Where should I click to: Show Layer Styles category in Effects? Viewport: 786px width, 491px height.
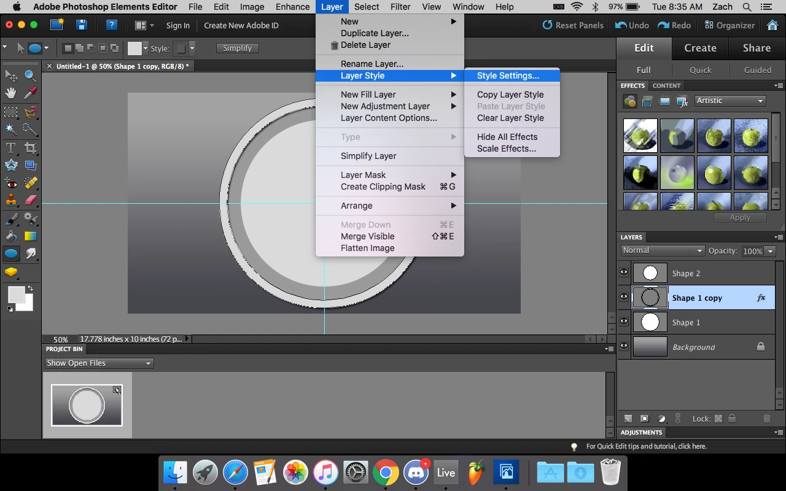coord(647,101)
